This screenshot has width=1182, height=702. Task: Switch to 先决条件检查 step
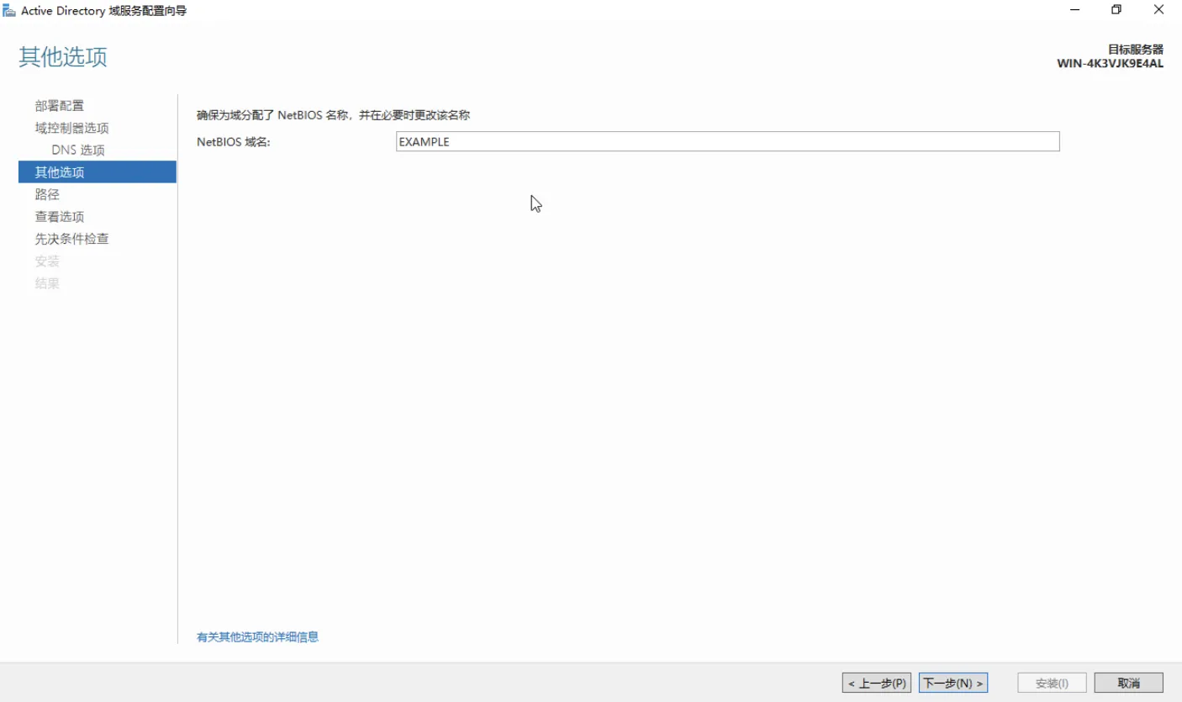coord(71,239)
